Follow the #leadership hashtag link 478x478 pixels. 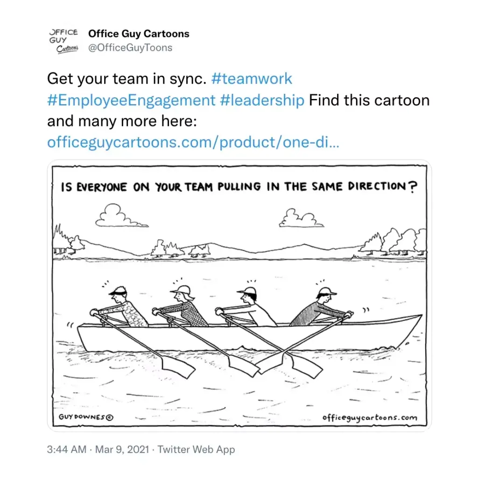(x=262, y=100)
